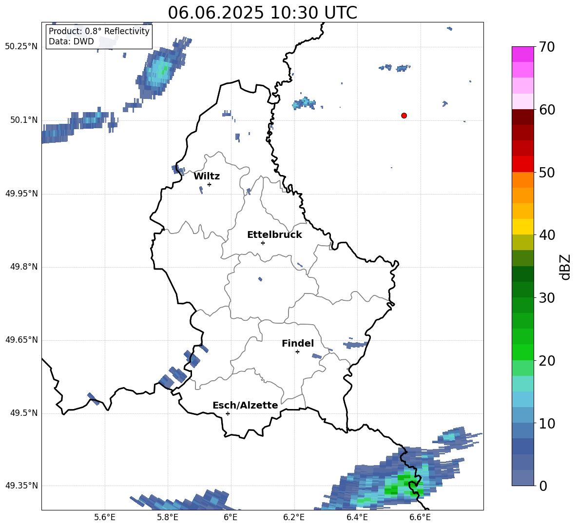This screenshot has height=527, width=577.
Task: Click the 49.95°N latitude label
Action: 21,194
